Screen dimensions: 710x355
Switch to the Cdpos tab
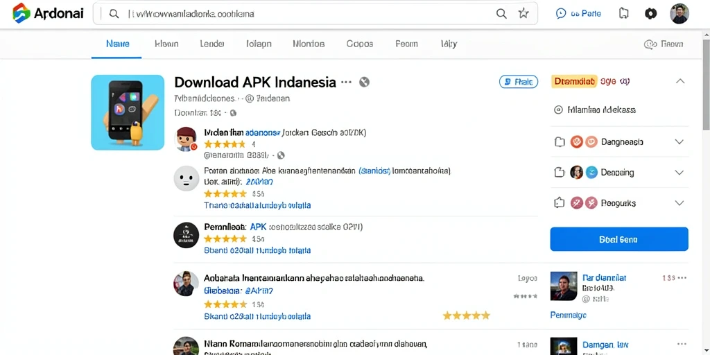click(360, 44)
